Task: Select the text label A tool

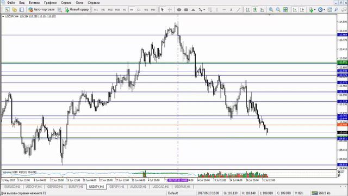Action: tap(231, 10)
